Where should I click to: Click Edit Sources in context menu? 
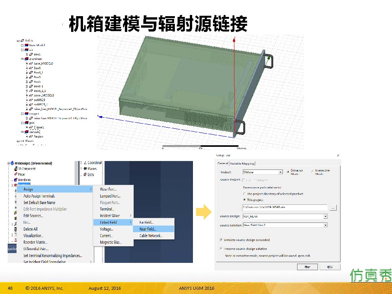pyautogui.click(x=55, y=216)
